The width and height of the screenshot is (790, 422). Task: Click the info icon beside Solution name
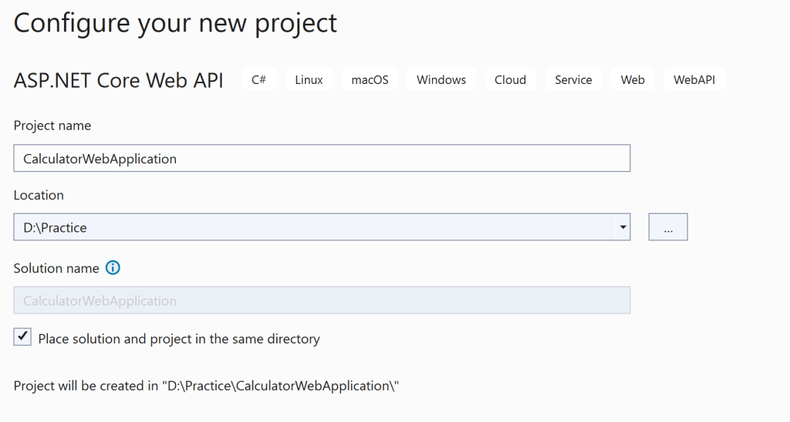[113, 268]
